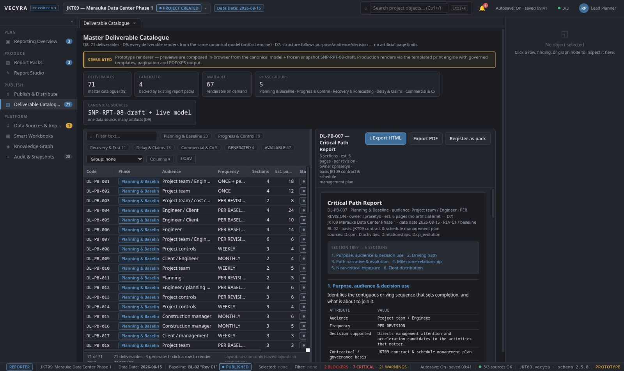The image size is (624, 371).
Task: Click the magnifier icon in project search
Action: tap(366, 8)
